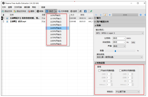148x97 pixels.
Task: Open the 文件 menu
Action: point(4,7)
